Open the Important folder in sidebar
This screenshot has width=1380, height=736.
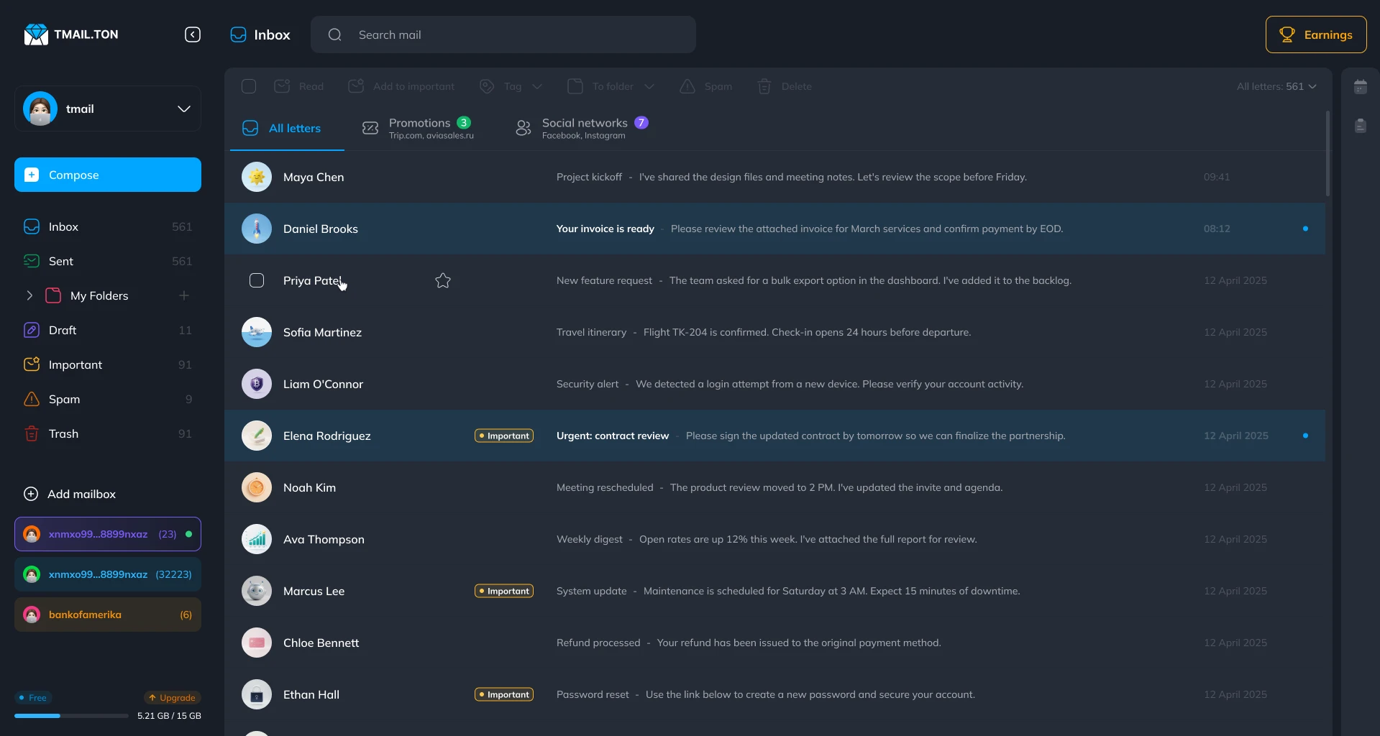pyautogui.click(x=108, y=364)
